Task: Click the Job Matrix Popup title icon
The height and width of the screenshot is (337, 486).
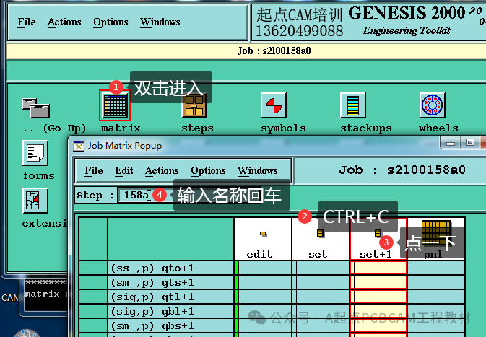Action: coord(79,146)
